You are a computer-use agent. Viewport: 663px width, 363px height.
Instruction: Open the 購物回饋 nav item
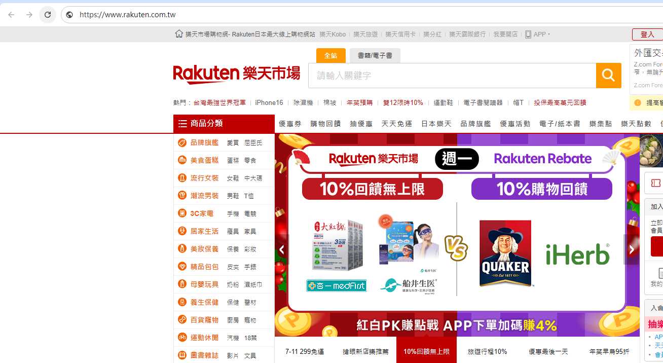(x=325, y=124)
